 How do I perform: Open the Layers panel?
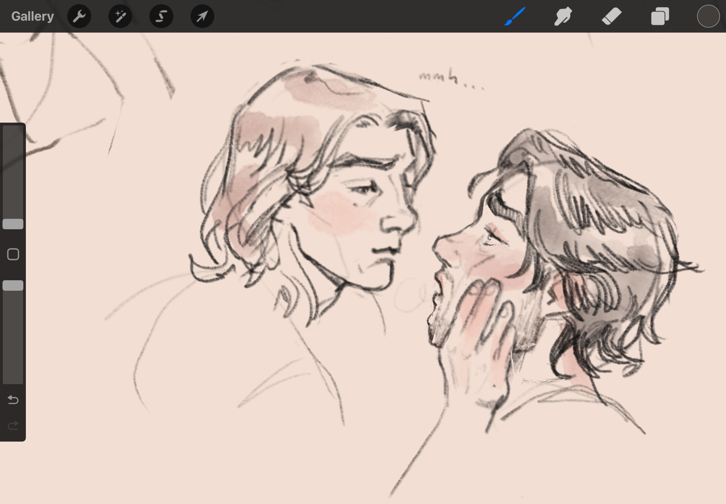[660, 16]
